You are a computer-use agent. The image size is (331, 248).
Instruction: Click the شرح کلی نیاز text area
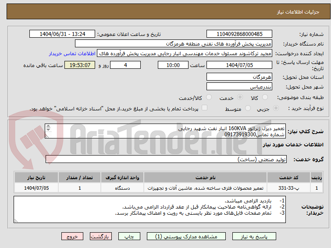(x=165, y=131)
